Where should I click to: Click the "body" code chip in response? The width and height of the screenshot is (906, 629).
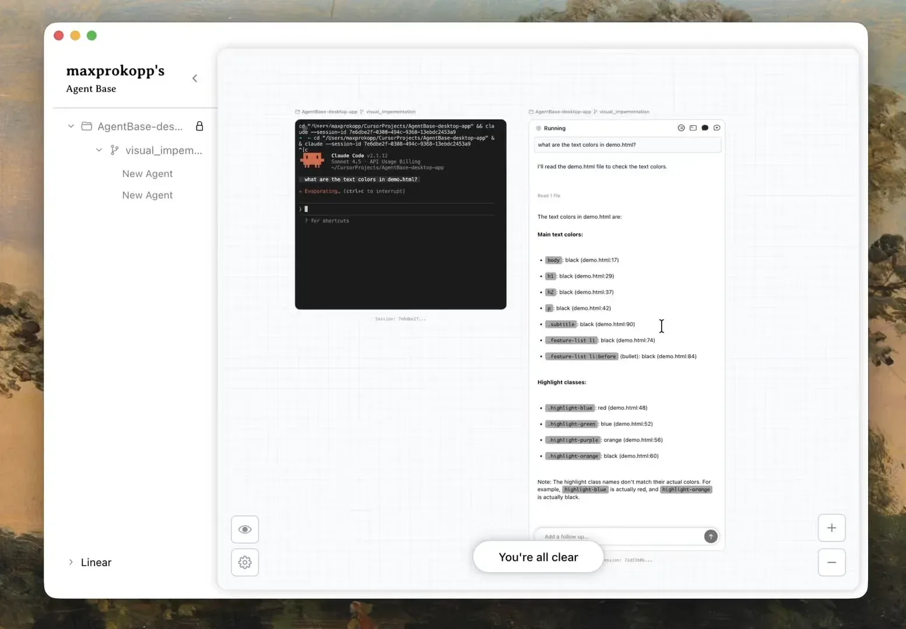553,260
